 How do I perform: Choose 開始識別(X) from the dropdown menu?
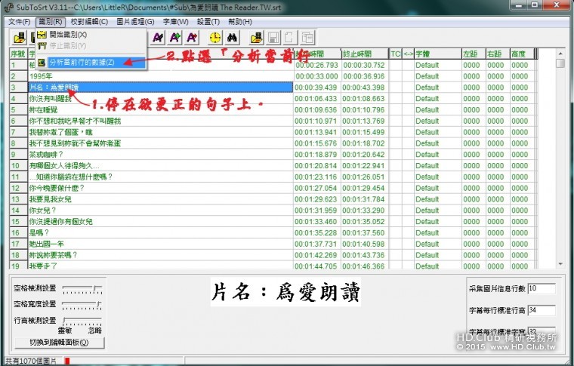[x=91, y=35]
